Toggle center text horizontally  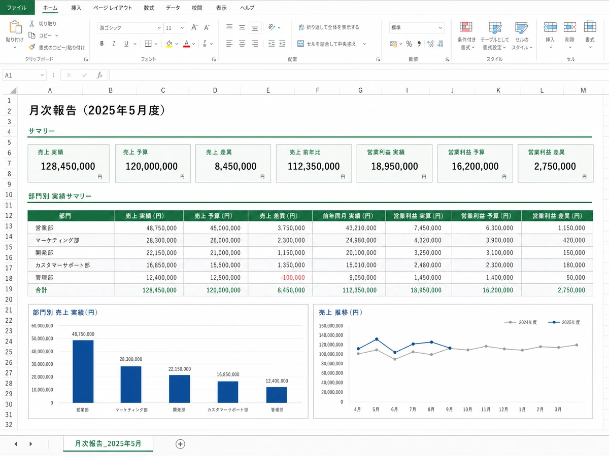pyautogui.click(x=242, y=44)
